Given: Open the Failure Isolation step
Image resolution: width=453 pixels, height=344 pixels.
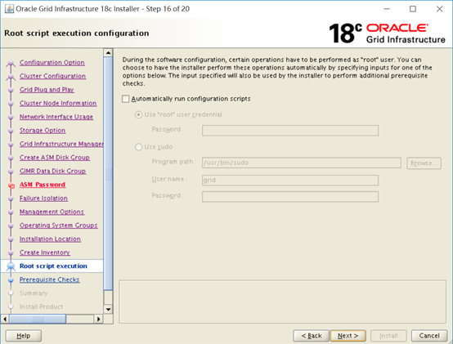Looking at the screenshot, I should click(43, 198).
